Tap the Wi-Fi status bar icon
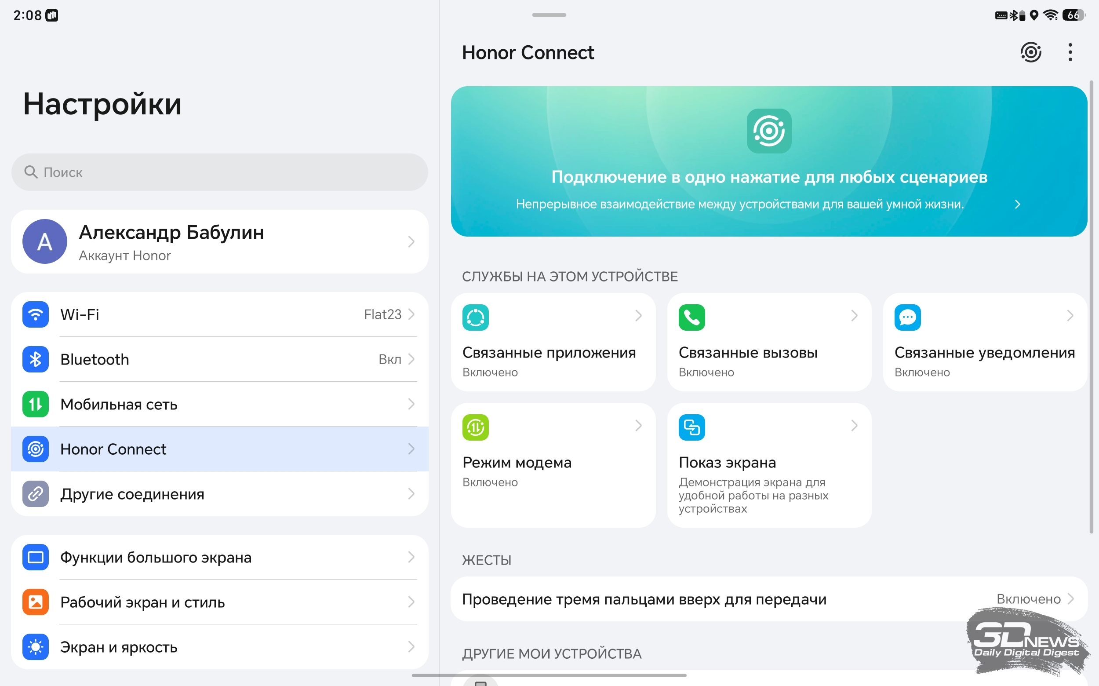 coord(1050,15)
